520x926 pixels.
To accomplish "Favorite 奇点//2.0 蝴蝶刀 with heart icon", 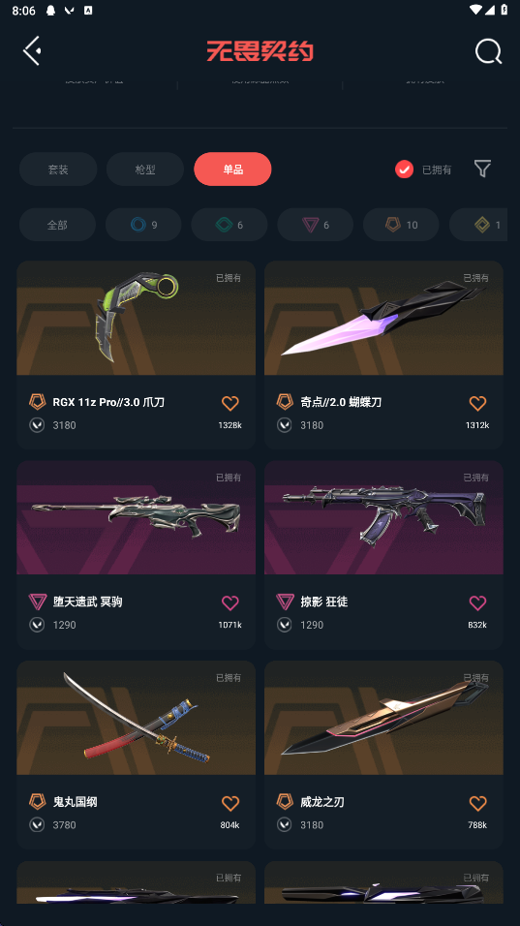I will point(477,403).
